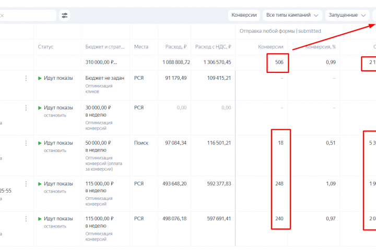Sort by the Конверсии column header
The height and width of the screenshot is (250, 376).
tap(271, 47)
